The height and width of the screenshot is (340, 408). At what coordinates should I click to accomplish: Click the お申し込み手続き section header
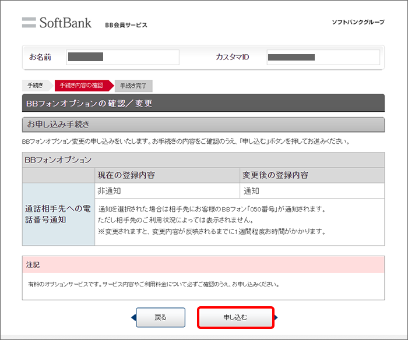point(203,125)
